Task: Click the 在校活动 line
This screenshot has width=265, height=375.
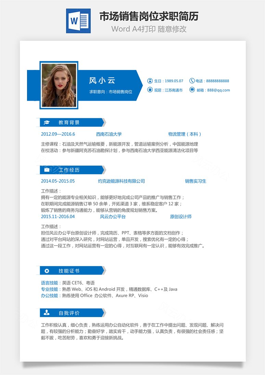Action: 119,150
